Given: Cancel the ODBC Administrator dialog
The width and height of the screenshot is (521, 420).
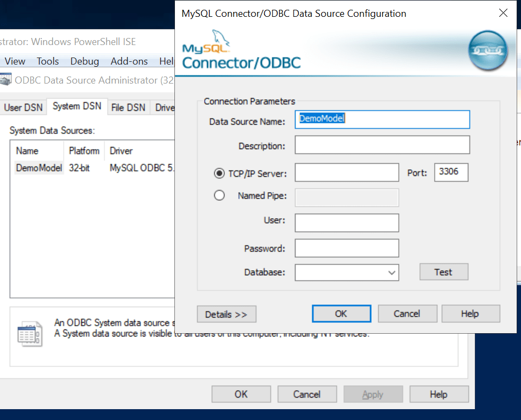Looking at the screenshot, I should pyautogui.click(x=307, y=394).
